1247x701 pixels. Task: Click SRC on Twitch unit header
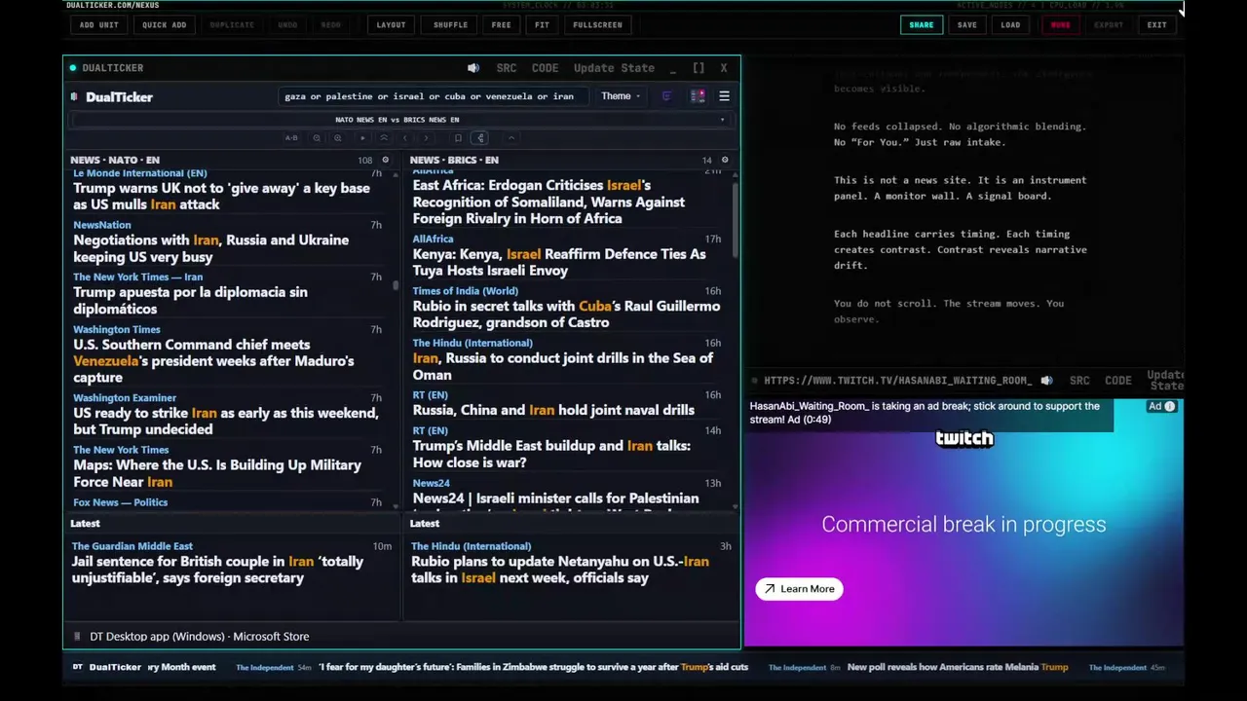pos(1079,381)
